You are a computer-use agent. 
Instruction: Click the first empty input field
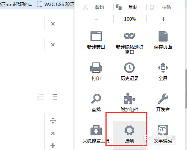22,24
